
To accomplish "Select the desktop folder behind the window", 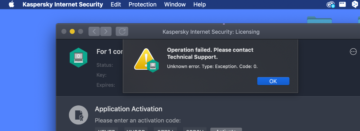I will [x=319, y=21].
